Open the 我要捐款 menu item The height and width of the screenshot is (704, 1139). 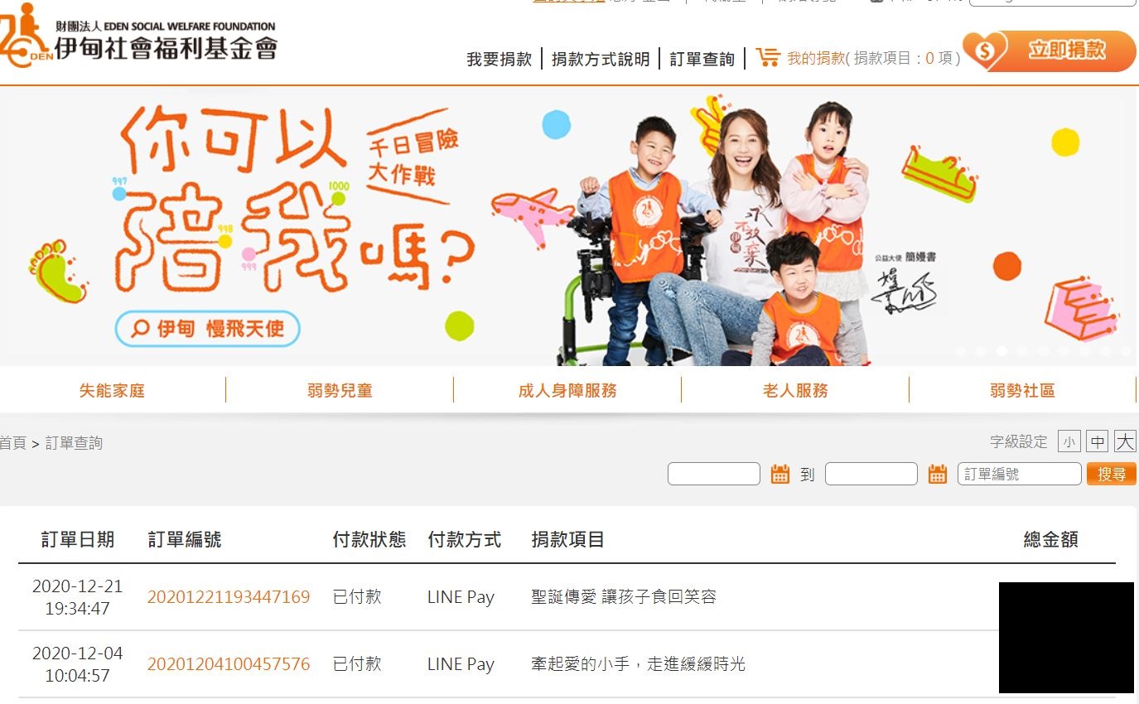tap(499, 59)
